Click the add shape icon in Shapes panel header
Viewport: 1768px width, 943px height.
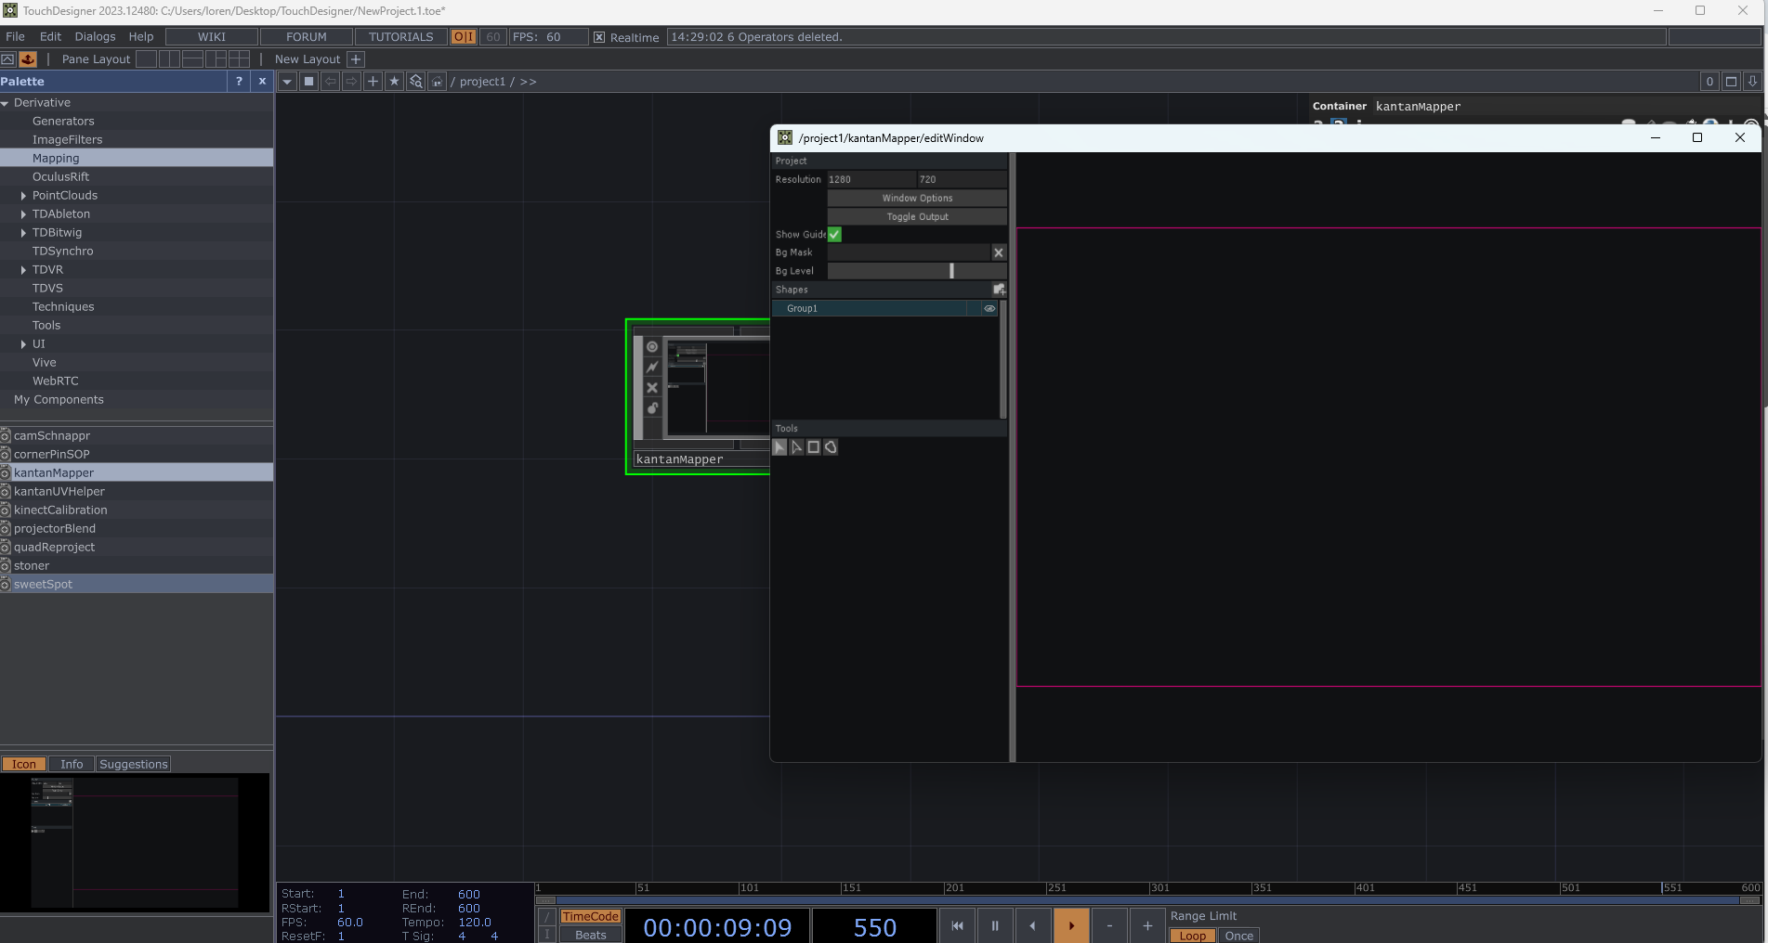tap(999, 289)
